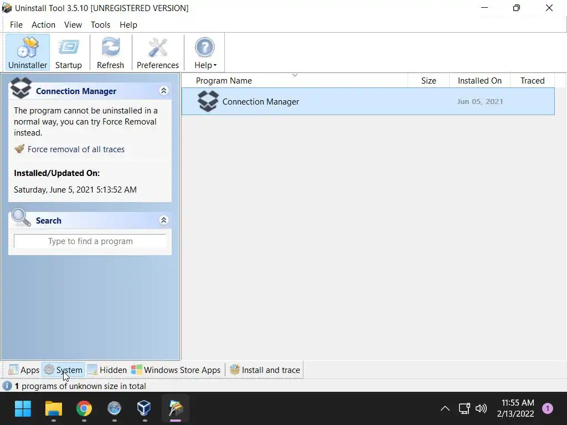Switch to the Startup toolbar section

pyautogui.click(x=68, y=53)
